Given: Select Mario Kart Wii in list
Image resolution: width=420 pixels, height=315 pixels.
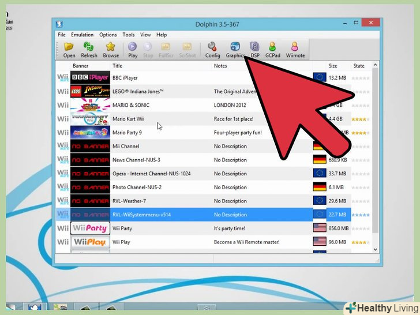Looking at the screenshot, I should (x=128, y=119).
